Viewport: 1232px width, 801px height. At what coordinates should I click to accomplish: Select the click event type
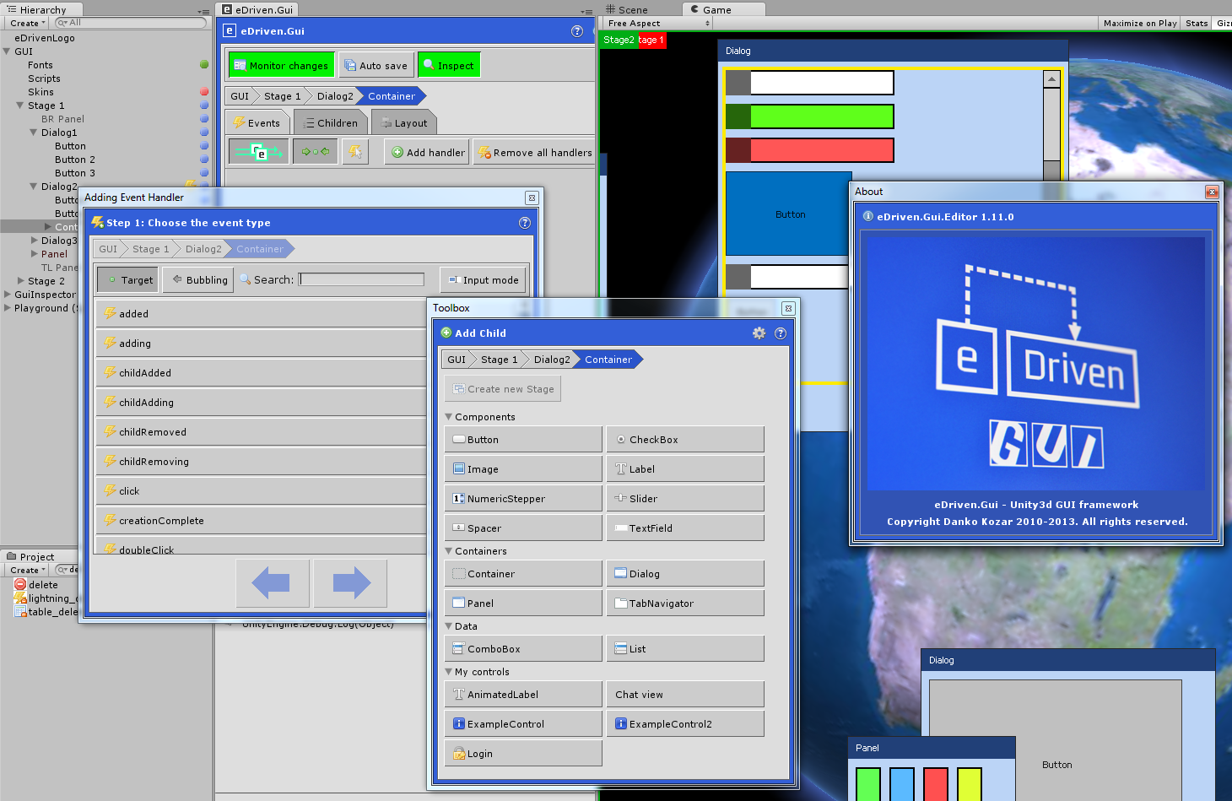(x=262, y=490)
